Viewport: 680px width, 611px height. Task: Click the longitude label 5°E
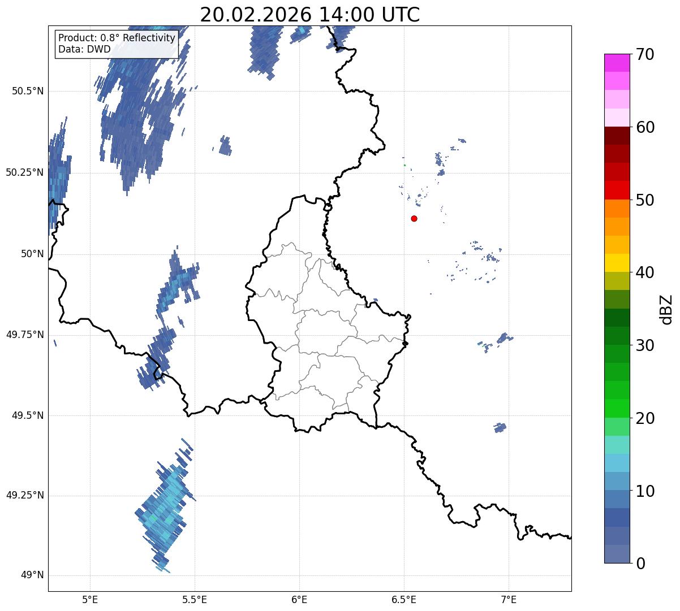coord(91,599)
